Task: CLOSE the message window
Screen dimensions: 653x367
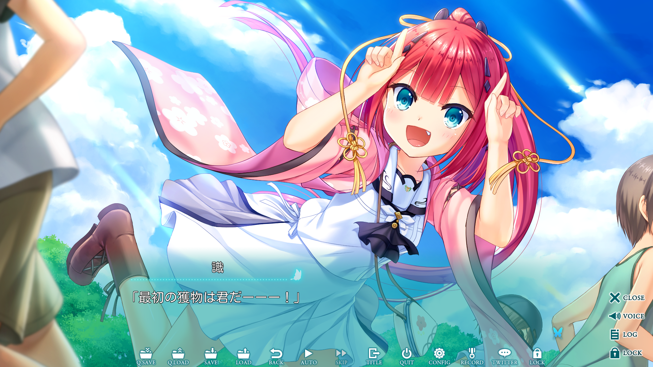Action: pos(627,298)
